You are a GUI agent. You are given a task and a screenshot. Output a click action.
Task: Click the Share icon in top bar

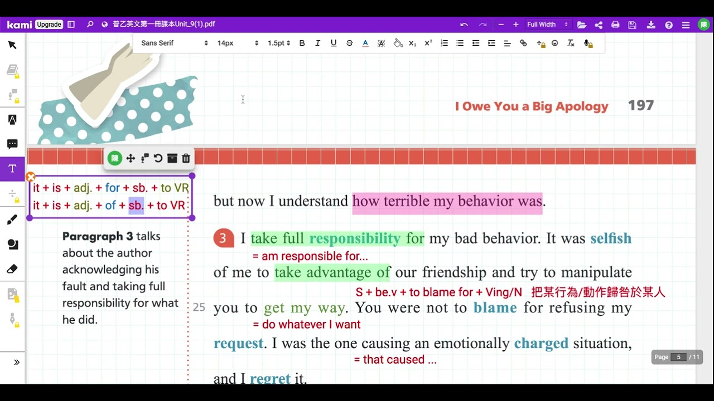point(599,25)
